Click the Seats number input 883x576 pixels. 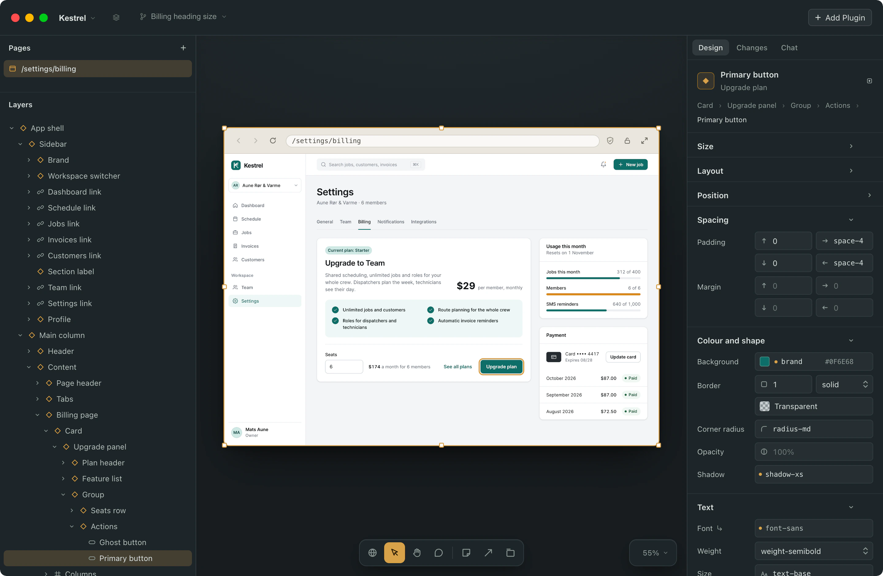344,366
